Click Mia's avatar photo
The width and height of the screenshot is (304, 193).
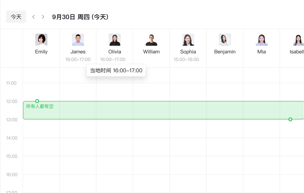tap(261, 40)
